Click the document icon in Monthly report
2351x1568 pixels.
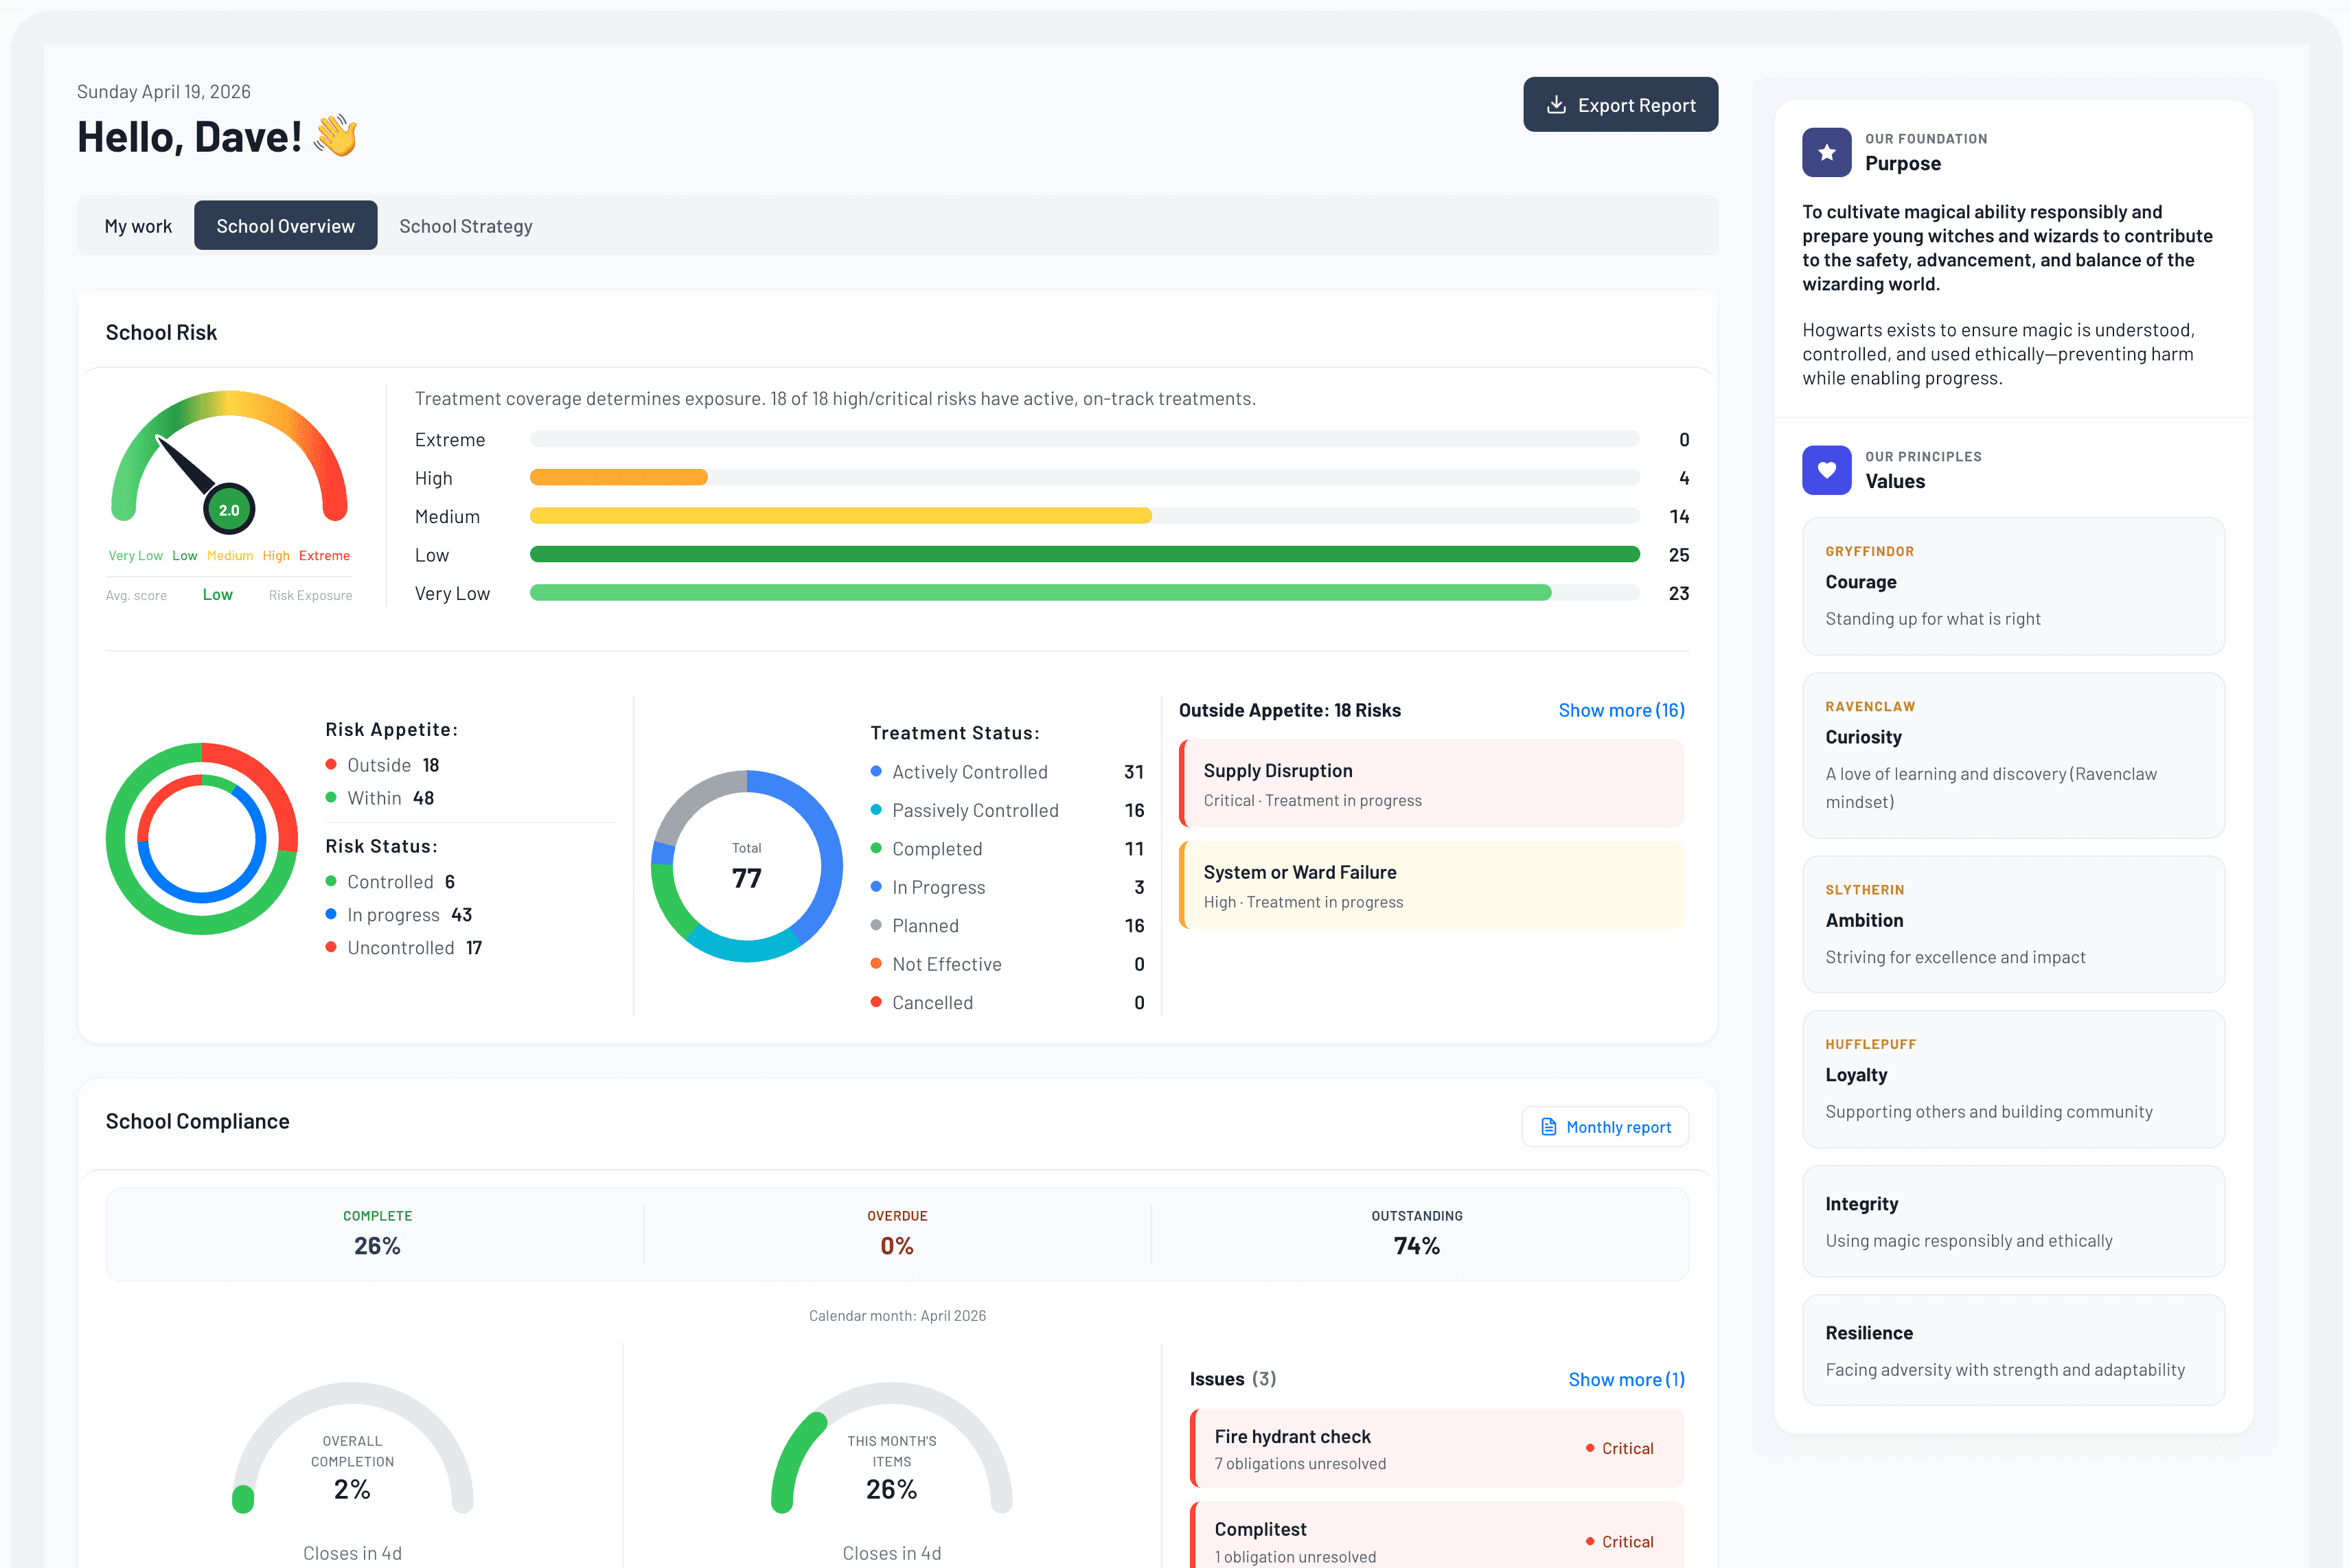click(x=1549, y=1127)
